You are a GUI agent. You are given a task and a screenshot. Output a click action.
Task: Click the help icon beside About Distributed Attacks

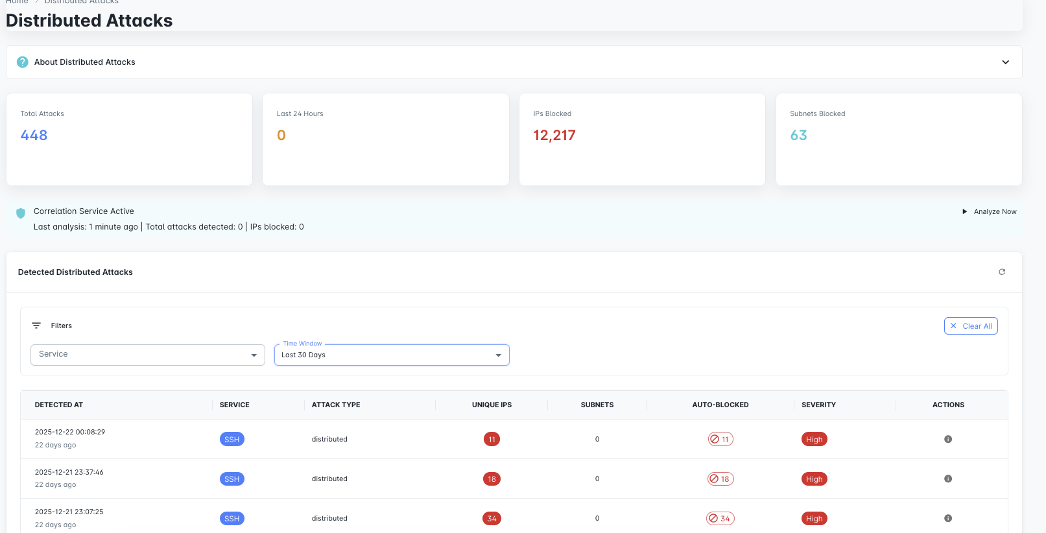coord(22,62)
